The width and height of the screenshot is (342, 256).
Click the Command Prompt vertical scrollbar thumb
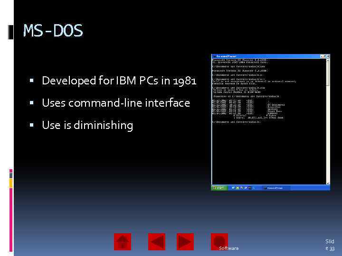(328, 73)
